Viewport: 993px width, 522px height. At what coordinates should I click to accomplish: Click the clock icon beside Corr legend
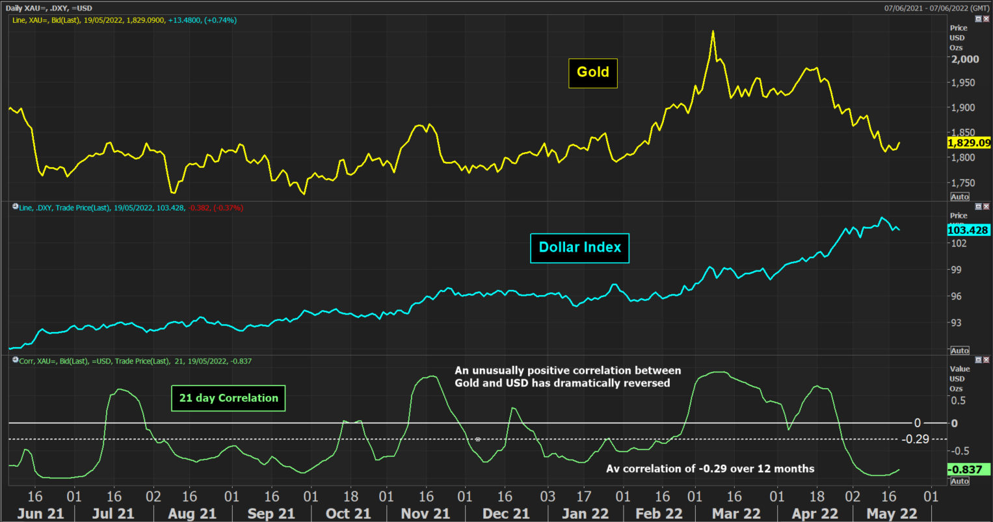coord(15,360)
